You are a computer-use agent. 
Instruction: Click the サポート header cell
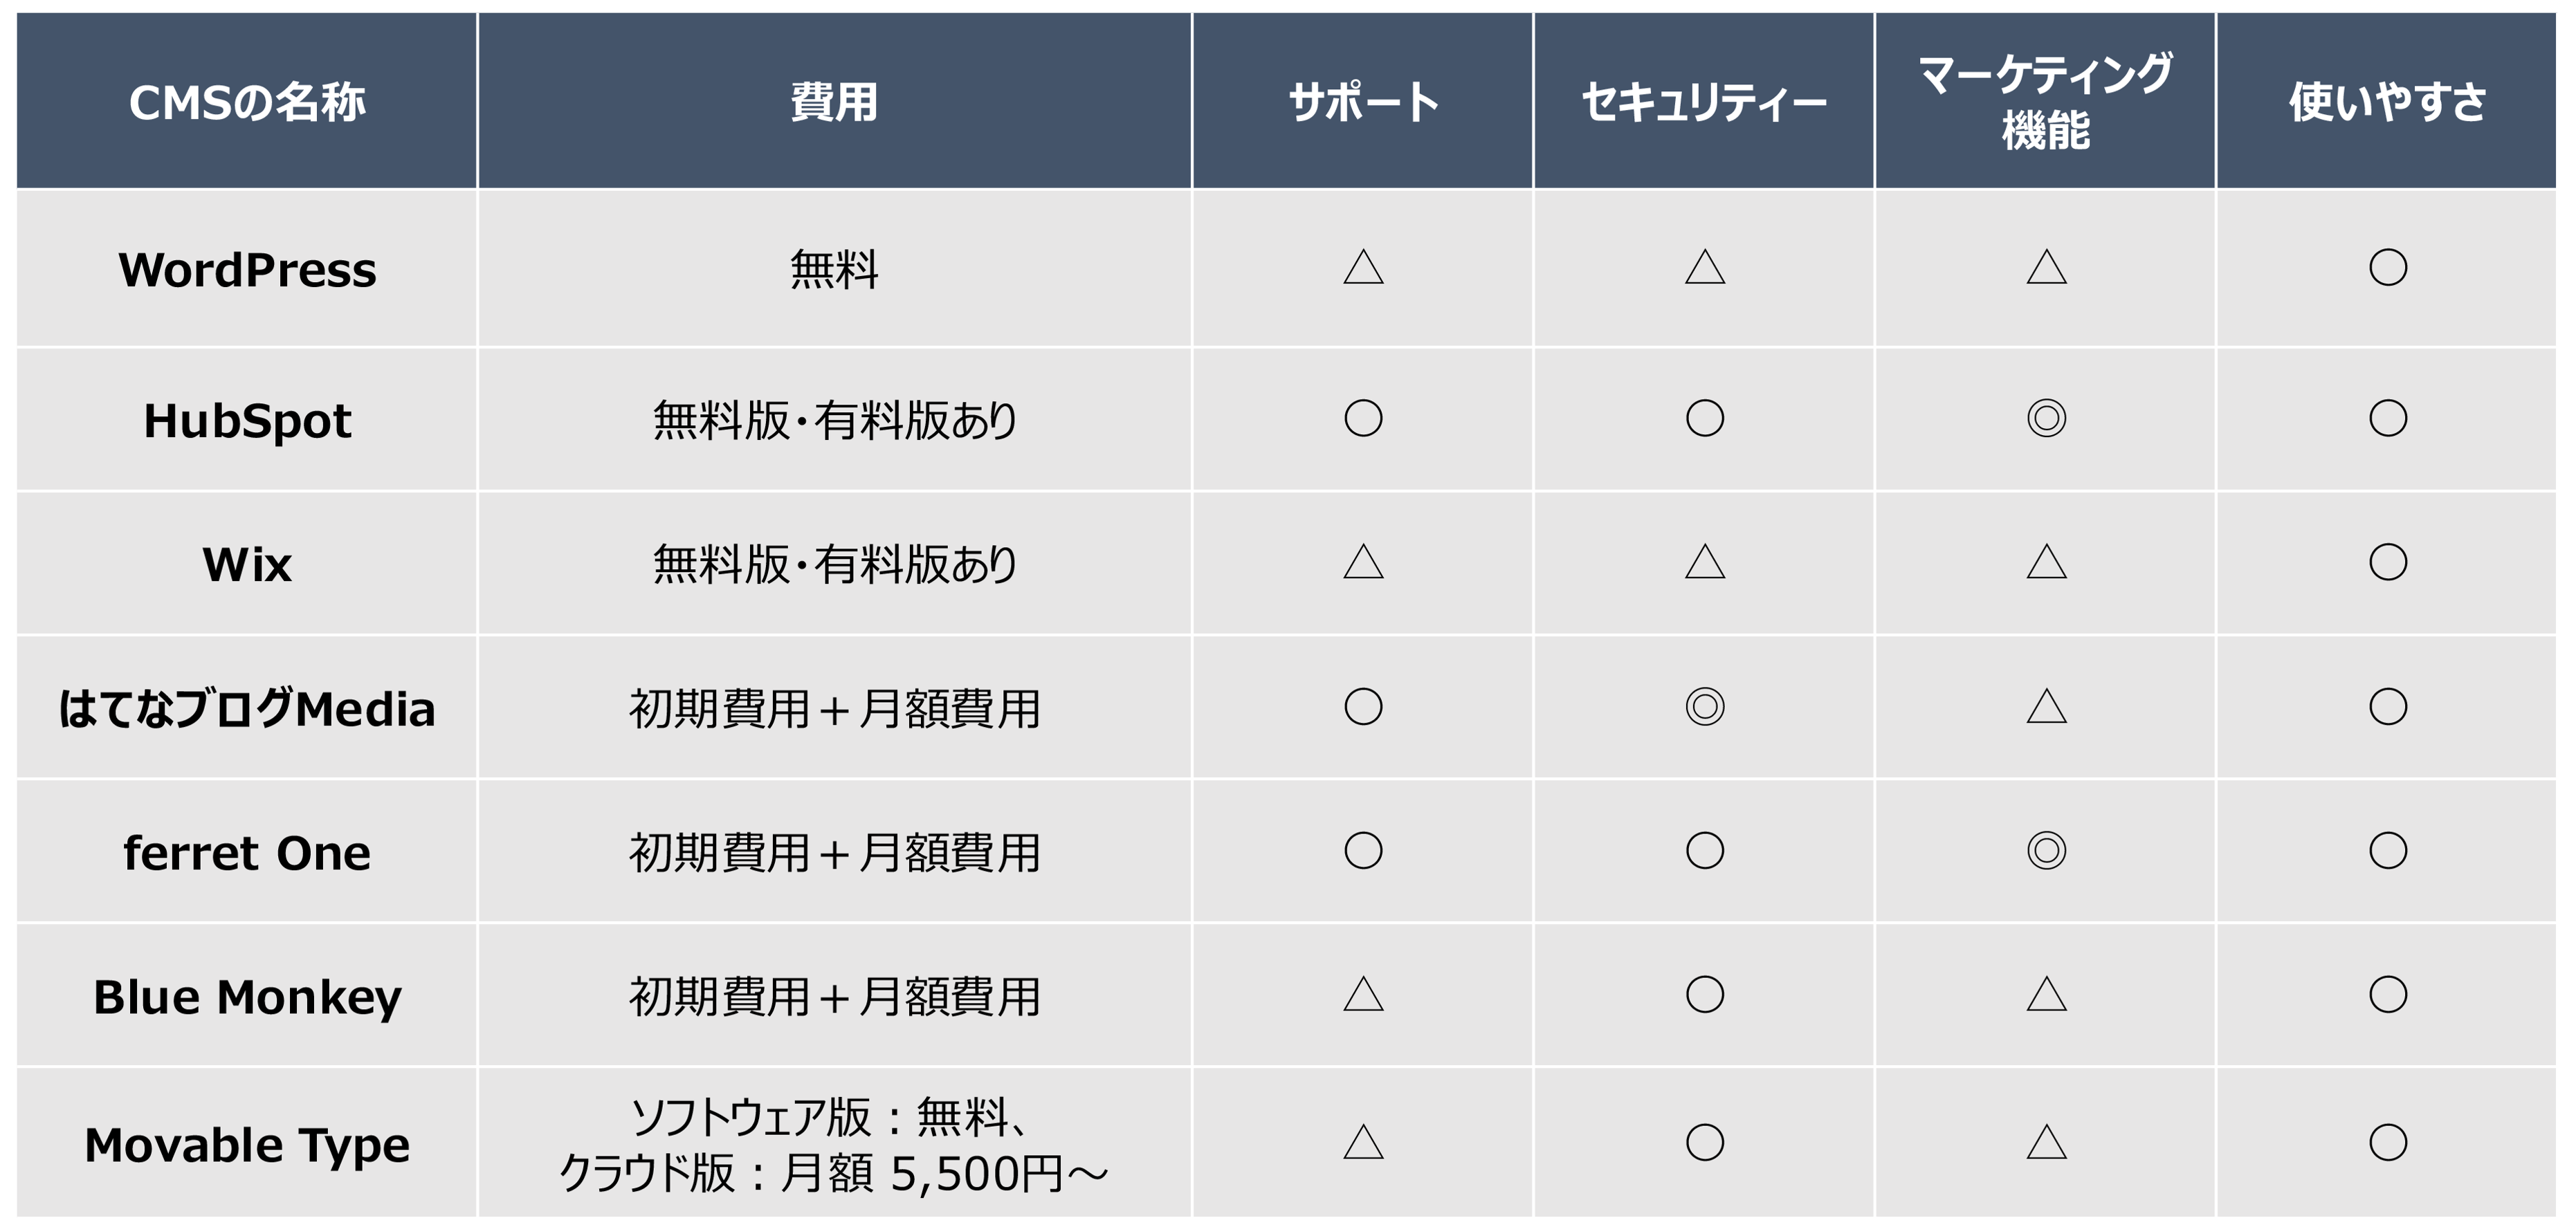pos(1363,101)
